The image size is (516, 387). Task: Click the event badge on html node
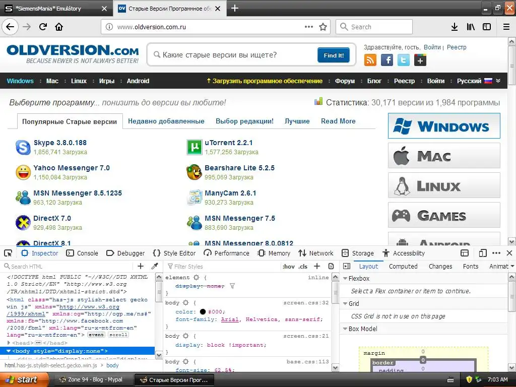96,335
